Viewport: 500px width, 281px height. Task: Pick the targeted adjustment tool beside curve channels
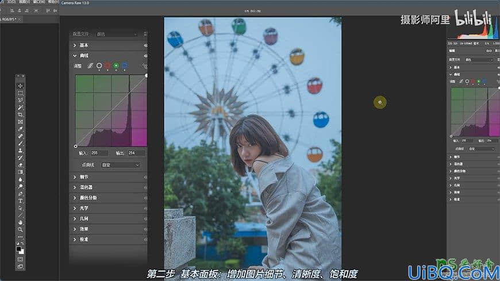coord(145,66)
